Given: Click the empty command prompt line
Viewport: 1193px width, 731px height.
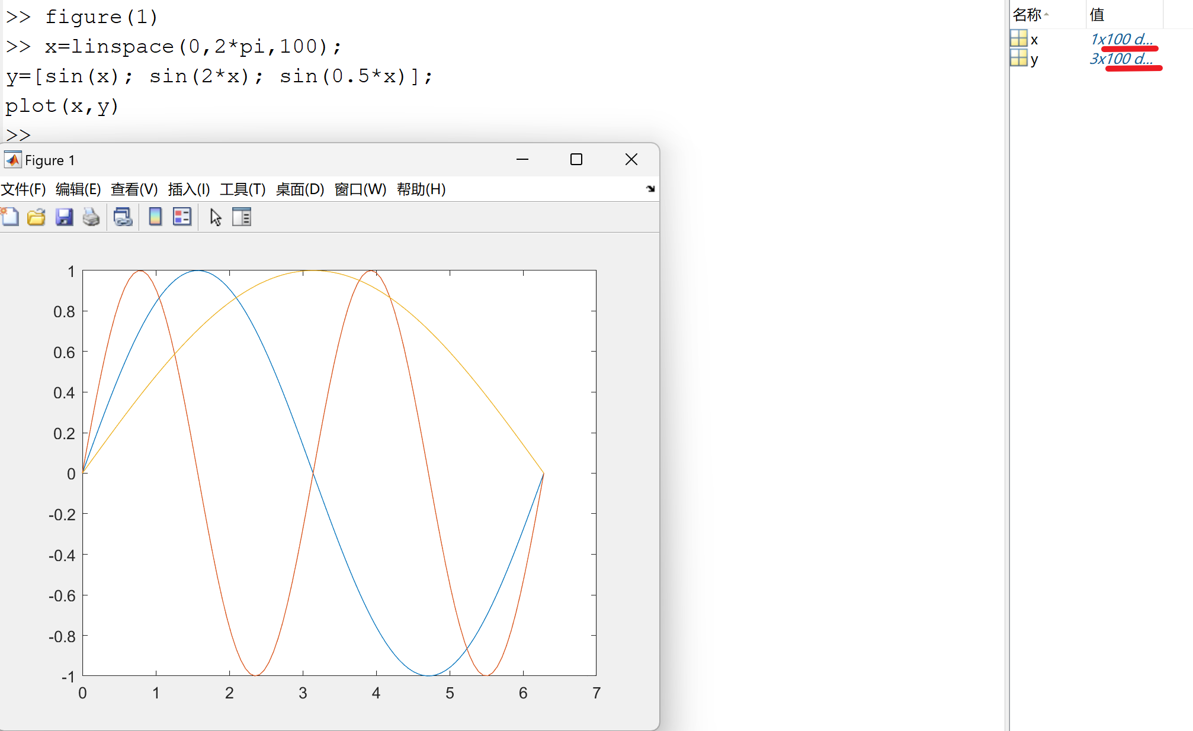Looking at the screenshot, I should pyautogui.click(x=18, y=135).
